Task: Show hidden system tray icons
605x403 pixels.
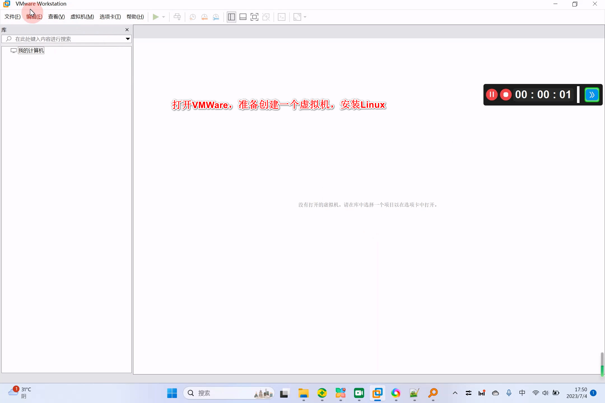Action: [x=455, y=393]
